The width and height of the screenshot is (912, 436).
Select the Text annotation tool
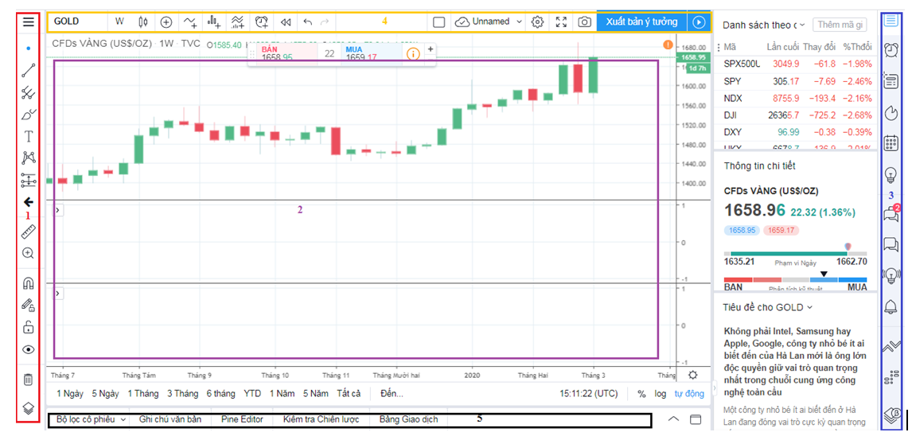[x=28, y=137]
